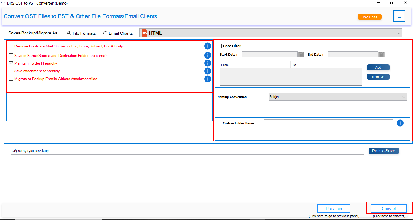This screenshot has width=413, height=220.
Task: Minimize the DRS converter window
Action: [378, 3]
